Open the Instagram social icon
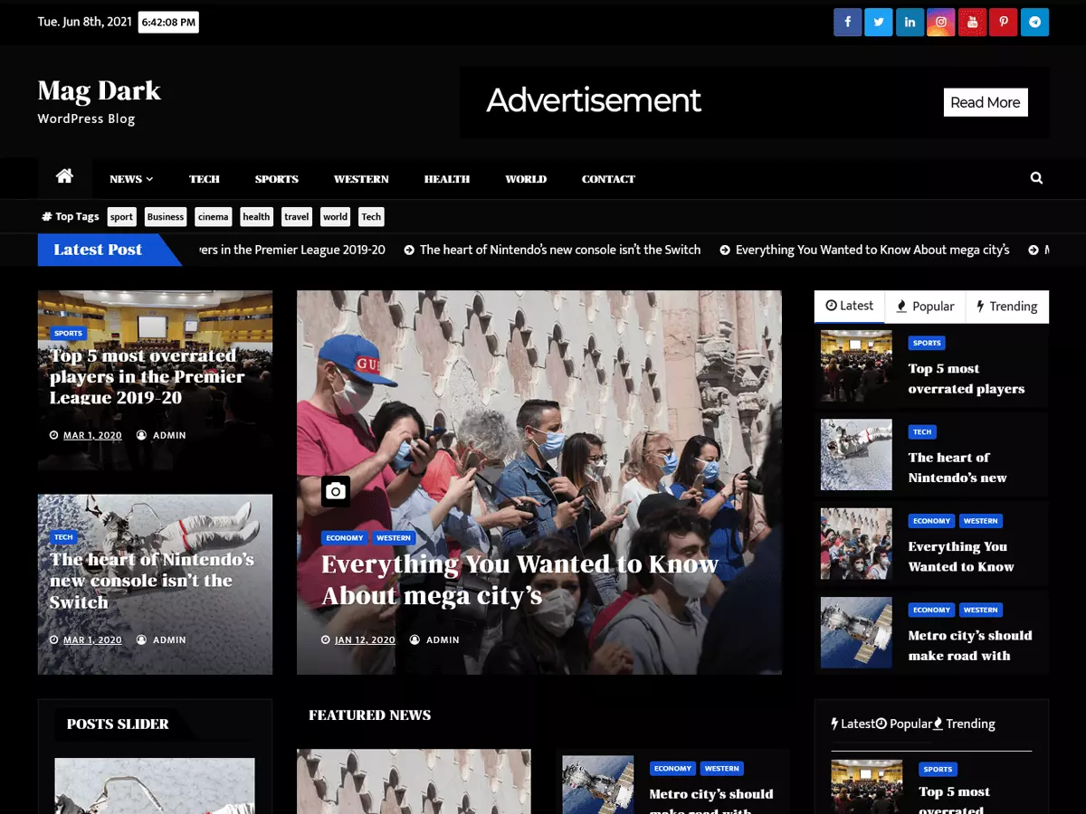The width and height of the screenshot is (1086, 814). 941,22
